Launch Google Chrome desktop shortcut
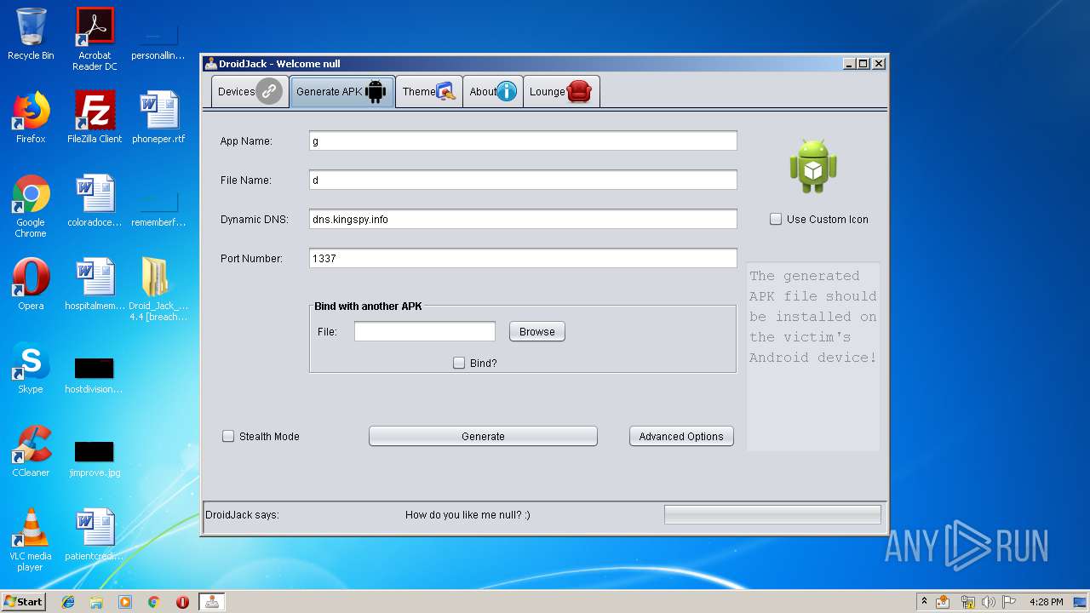 (31, 206)
